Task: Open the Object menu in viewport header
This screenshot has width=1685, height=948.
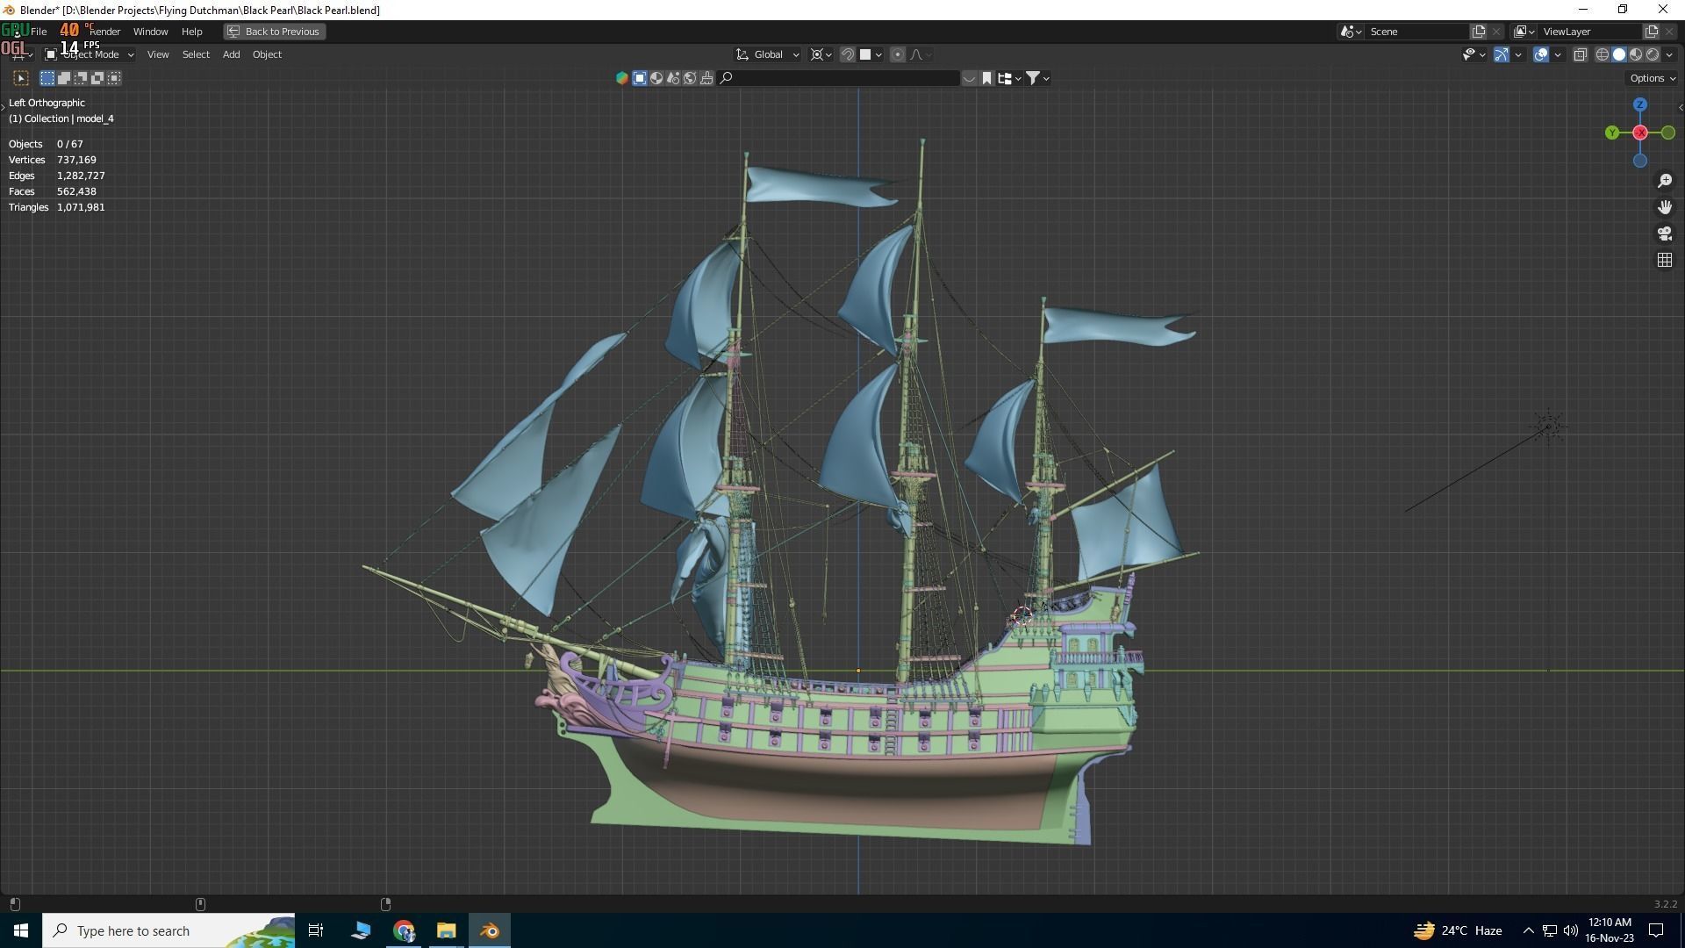Action: click(x=267, y=54)
